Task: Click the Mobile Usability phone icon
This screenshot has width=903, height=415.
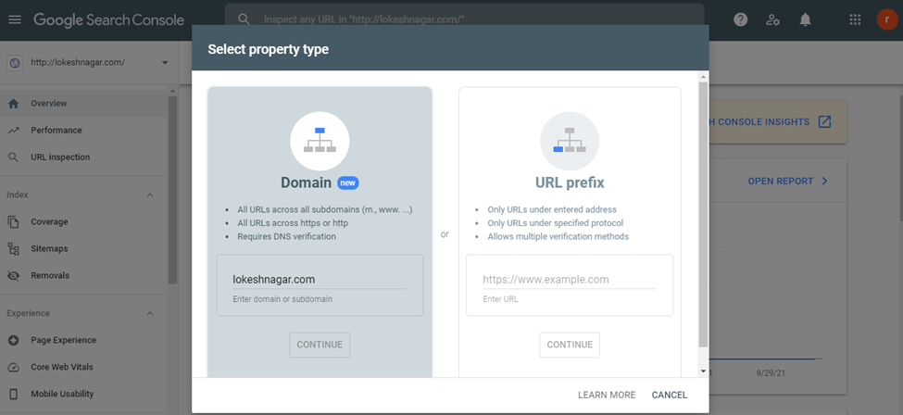Action: point(13,395)
